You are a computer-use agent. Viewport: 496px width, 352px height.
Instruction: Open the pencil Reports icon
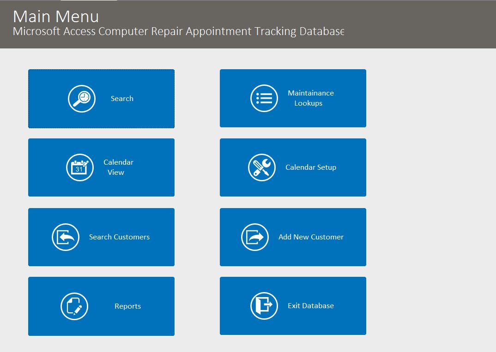[75, 306]
